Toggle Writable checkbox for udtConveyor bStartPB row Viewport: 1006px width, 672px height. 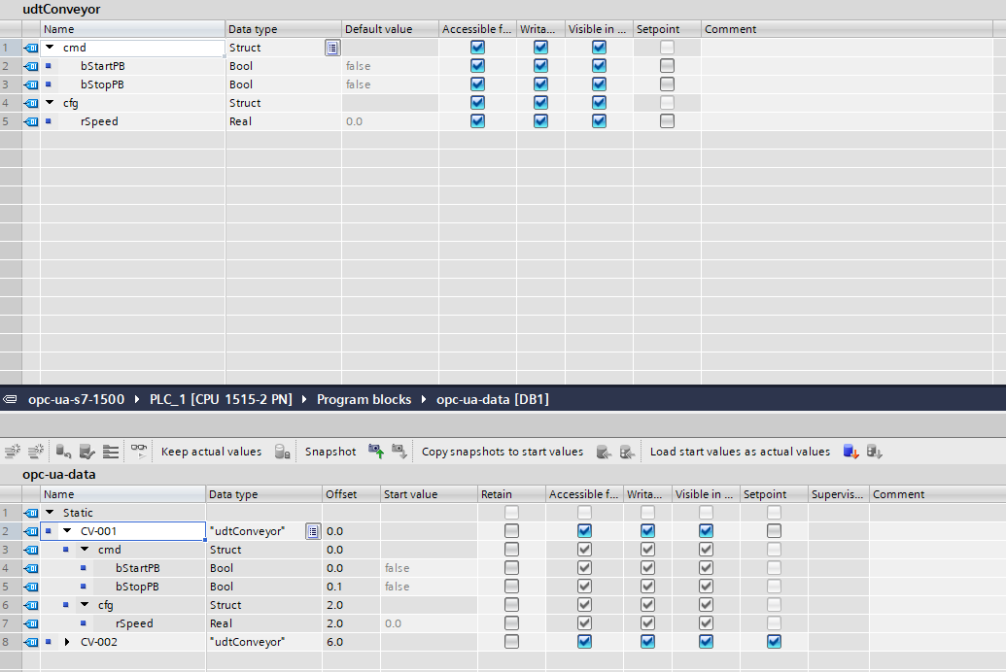click(x=540, y=65)
